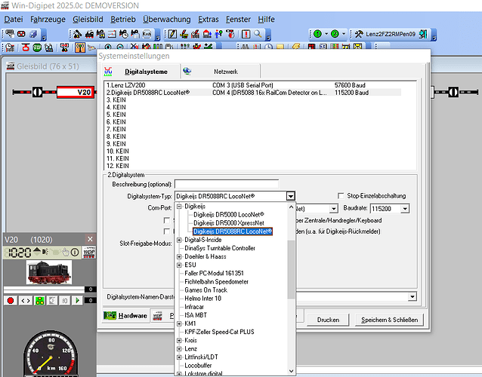Click the V20 speed slider bar

44,290
